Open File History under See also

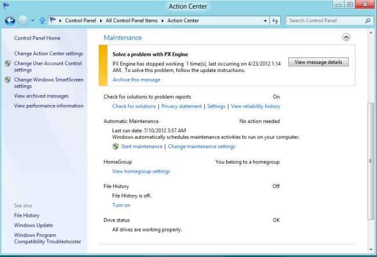click(27, 215)
